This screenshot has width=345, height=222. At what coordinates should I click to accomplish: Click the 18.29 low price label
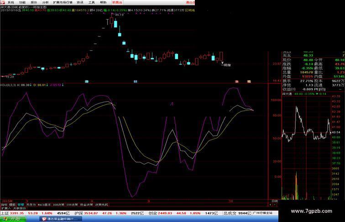tap(10, 77)
